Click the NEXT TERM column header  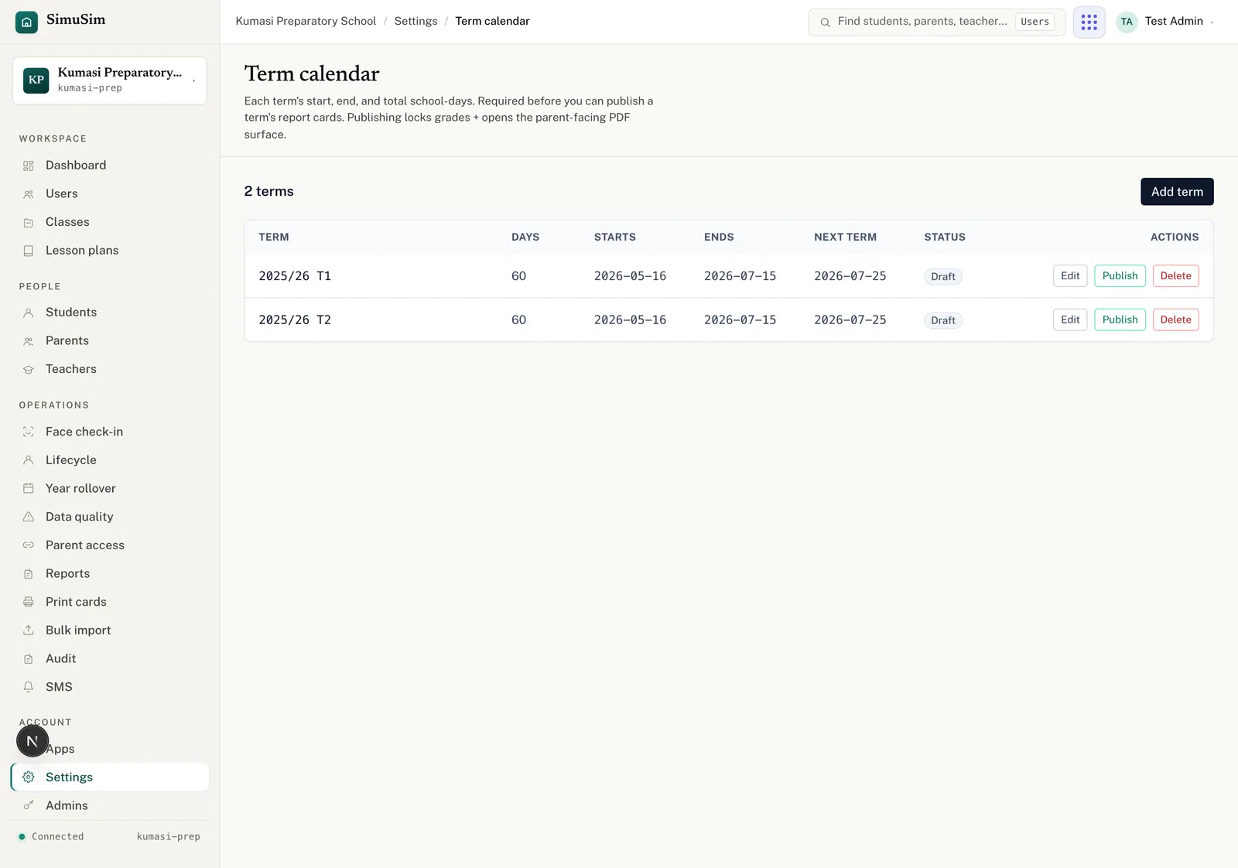tap(845, 238)
